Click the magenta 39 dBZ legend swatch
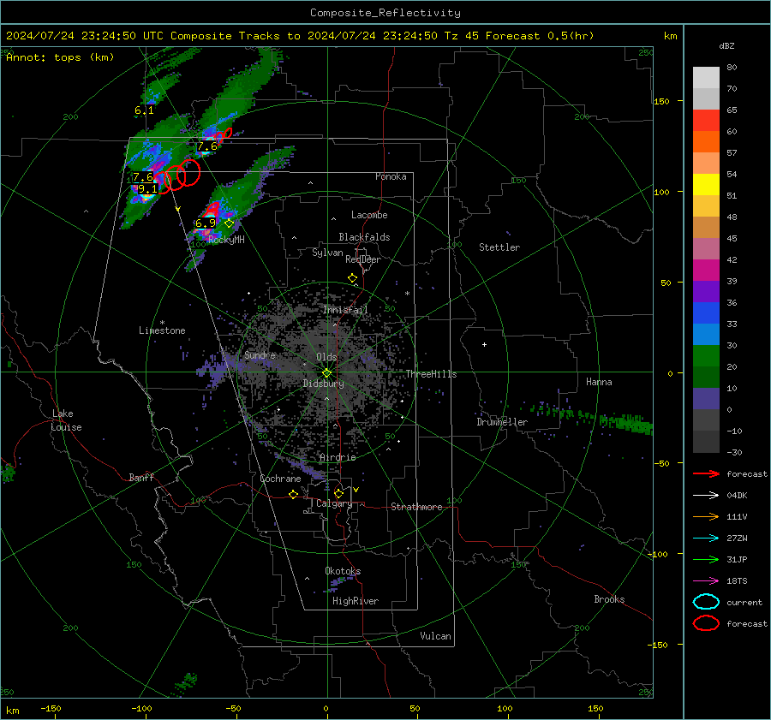 [706, 271]
